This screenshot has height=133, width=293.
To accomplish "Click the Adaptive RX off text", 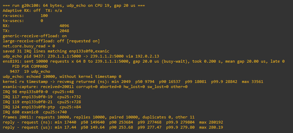I will click(x=20, y=10).
